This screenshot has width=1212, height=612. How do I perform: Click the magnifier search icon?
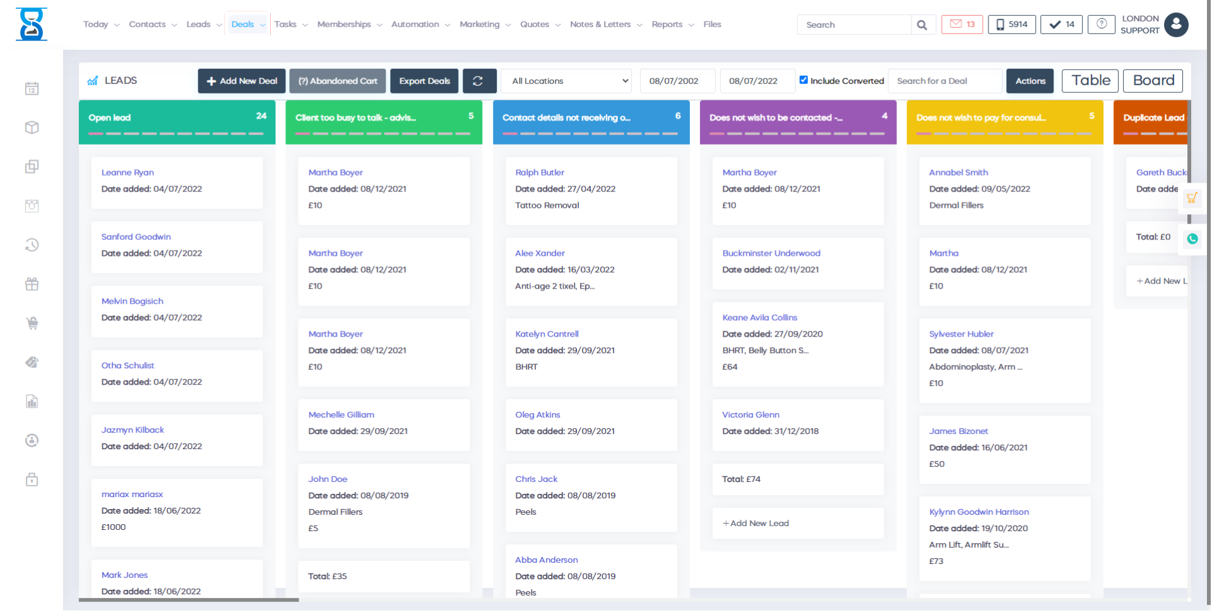click(x=922, y=25)
